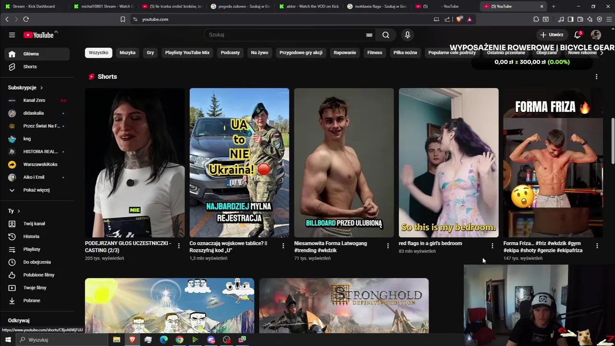Open Historia in the sidebar
The width and height of the screenshot is (615, 346).
(37, 236)
